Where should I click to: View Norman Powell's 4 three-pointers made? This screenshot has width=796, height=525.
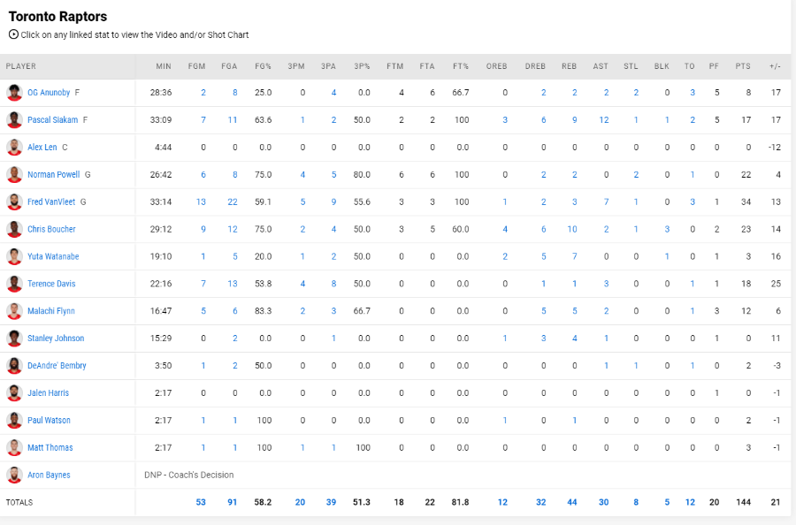tap(302, 174)
